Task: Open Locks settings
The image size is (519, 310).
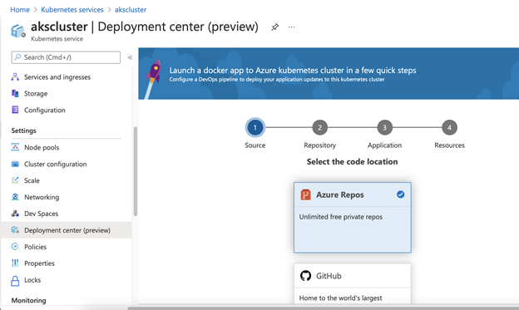Action: click(x=67, y=280)
